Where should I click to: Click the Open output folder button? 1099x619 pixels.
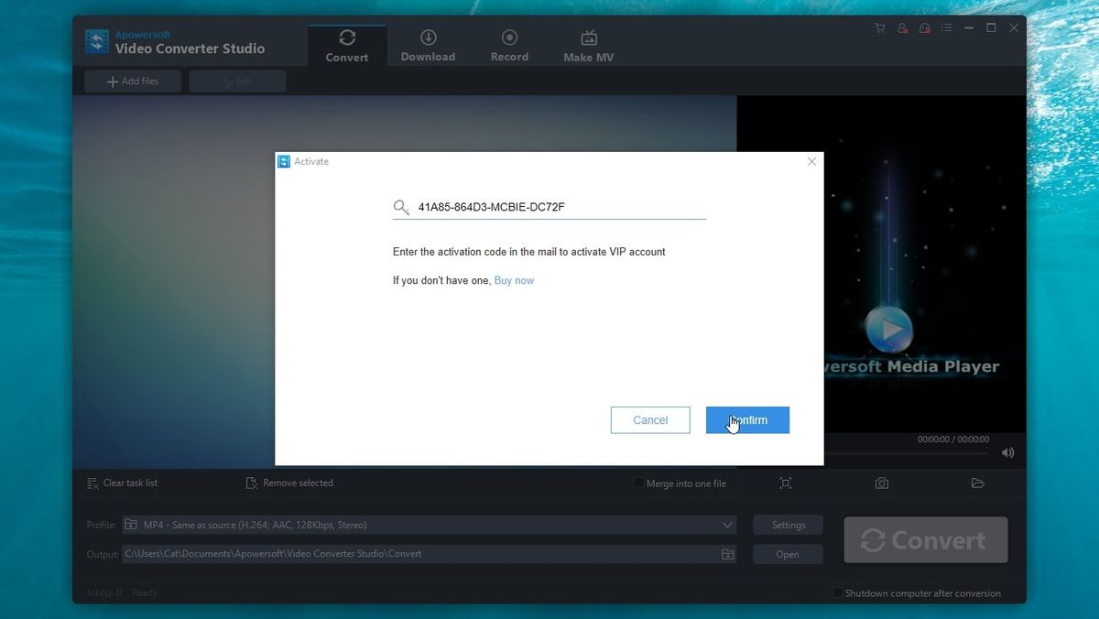click(x=788, y=554)
